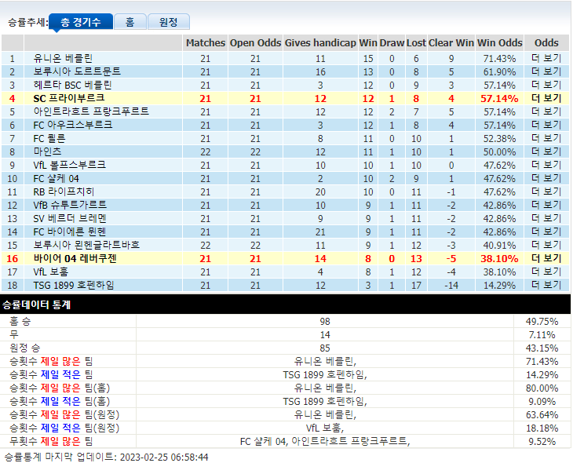This screenshot has width=573, height=463.
Task: Click the Open Odds column header
Action: 255,42
